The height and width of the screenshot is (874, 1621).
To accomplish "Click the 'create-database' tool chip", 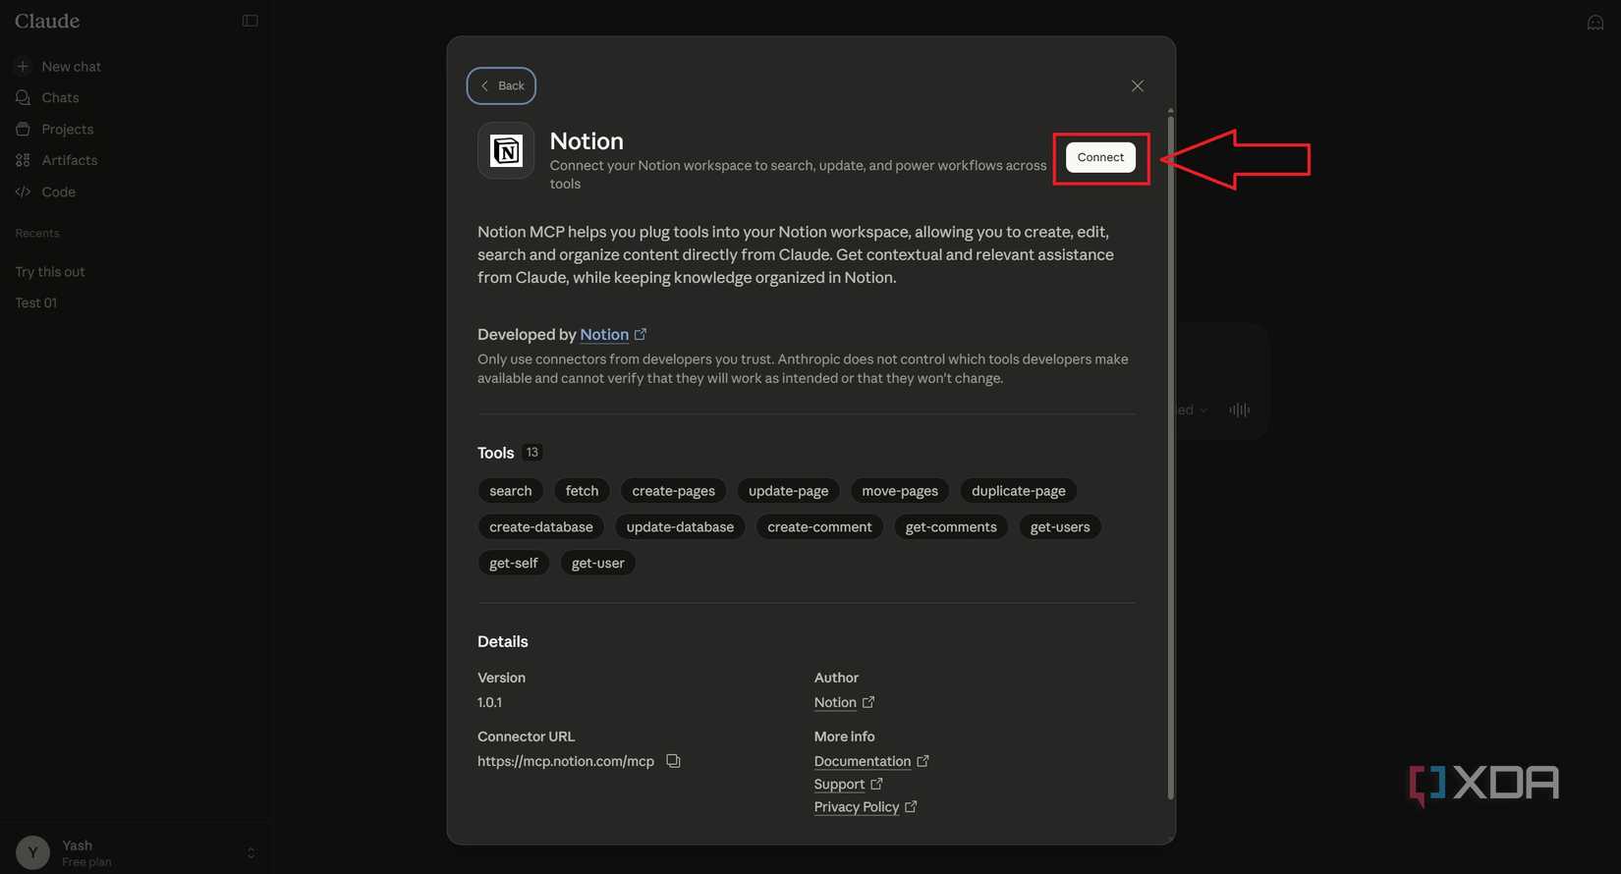I will (x=541, y=527).
